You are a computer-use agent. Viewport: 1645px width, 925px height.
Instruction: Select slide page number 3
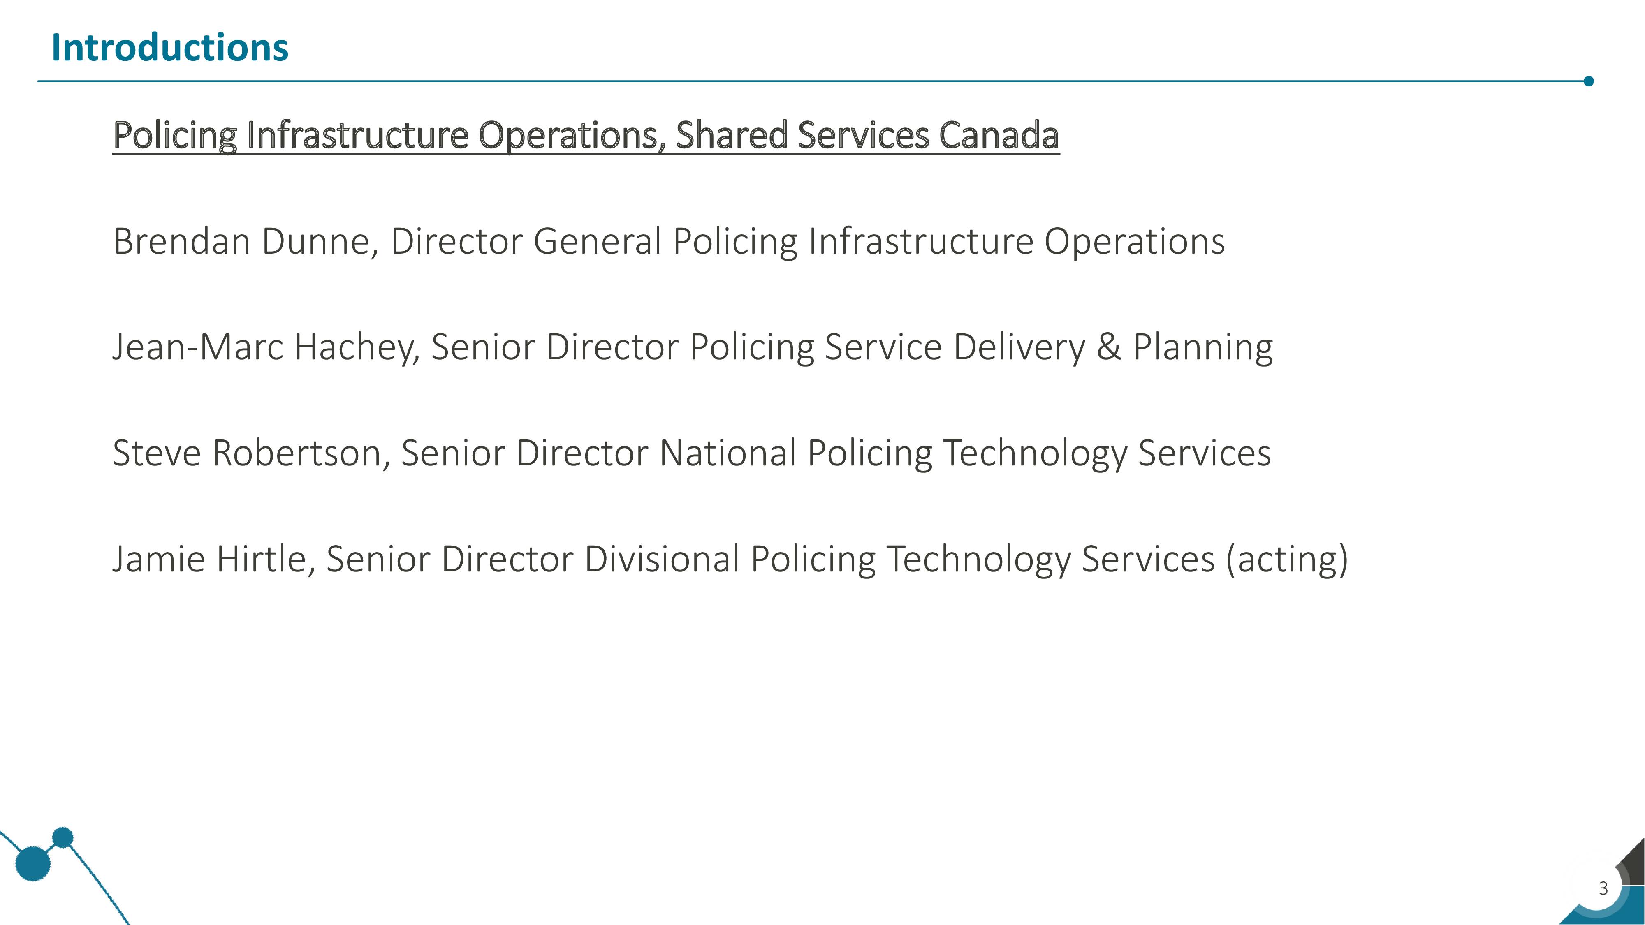pos(1603,888)
